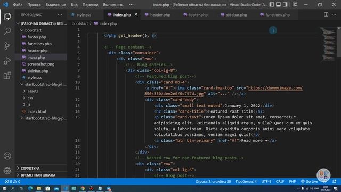Screen dimensions: 341x192
Task: Open the Выполнить menu
Action: coord(113,5)
